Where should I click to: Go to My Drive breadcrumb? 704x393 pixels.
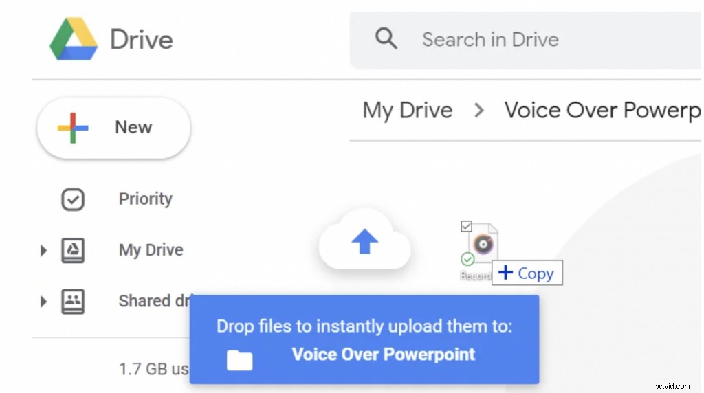pos(408,111)
